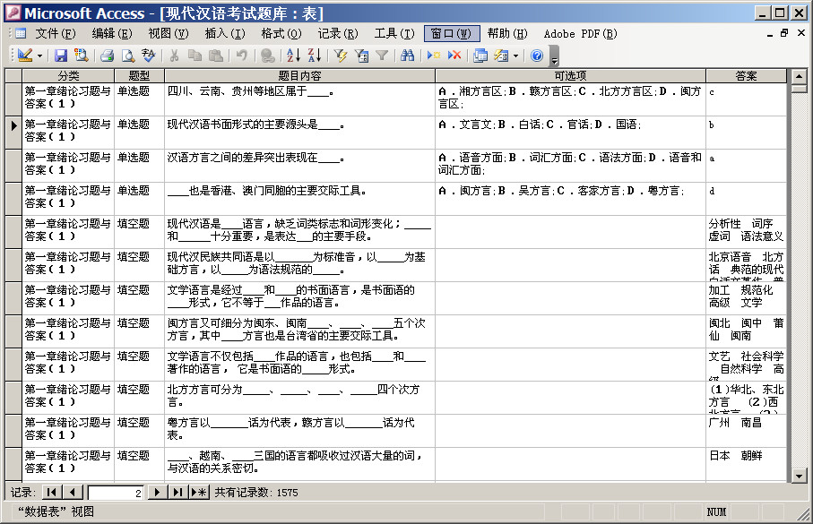Click the options cell A．闽方言;B．吴方言
The width and height of the screenshot is (813, 524).
(x=570, y=199)
